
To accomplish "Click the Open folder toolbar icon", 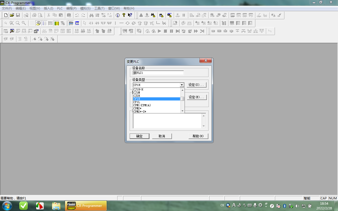I will [12, 15].
